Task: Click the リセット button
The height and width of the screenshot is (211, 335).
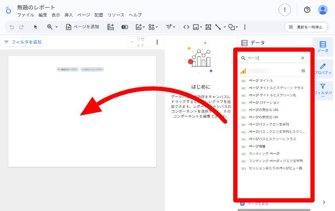Action: coord(138,42)
